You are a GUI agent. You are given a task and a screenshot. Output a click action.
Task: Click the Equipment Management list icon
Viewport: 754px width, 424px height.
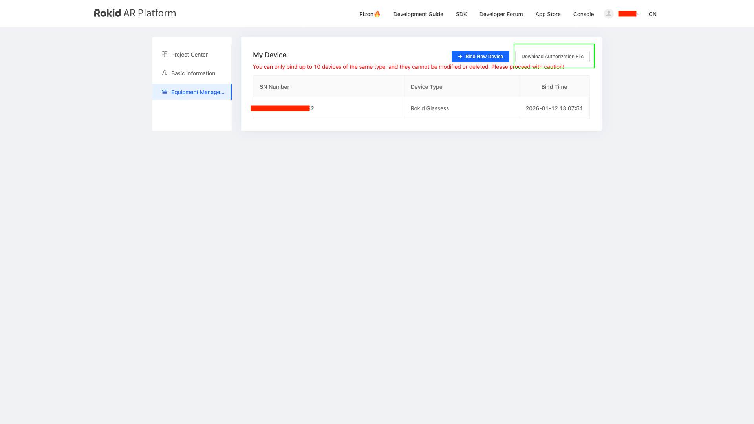click(165, 92)
